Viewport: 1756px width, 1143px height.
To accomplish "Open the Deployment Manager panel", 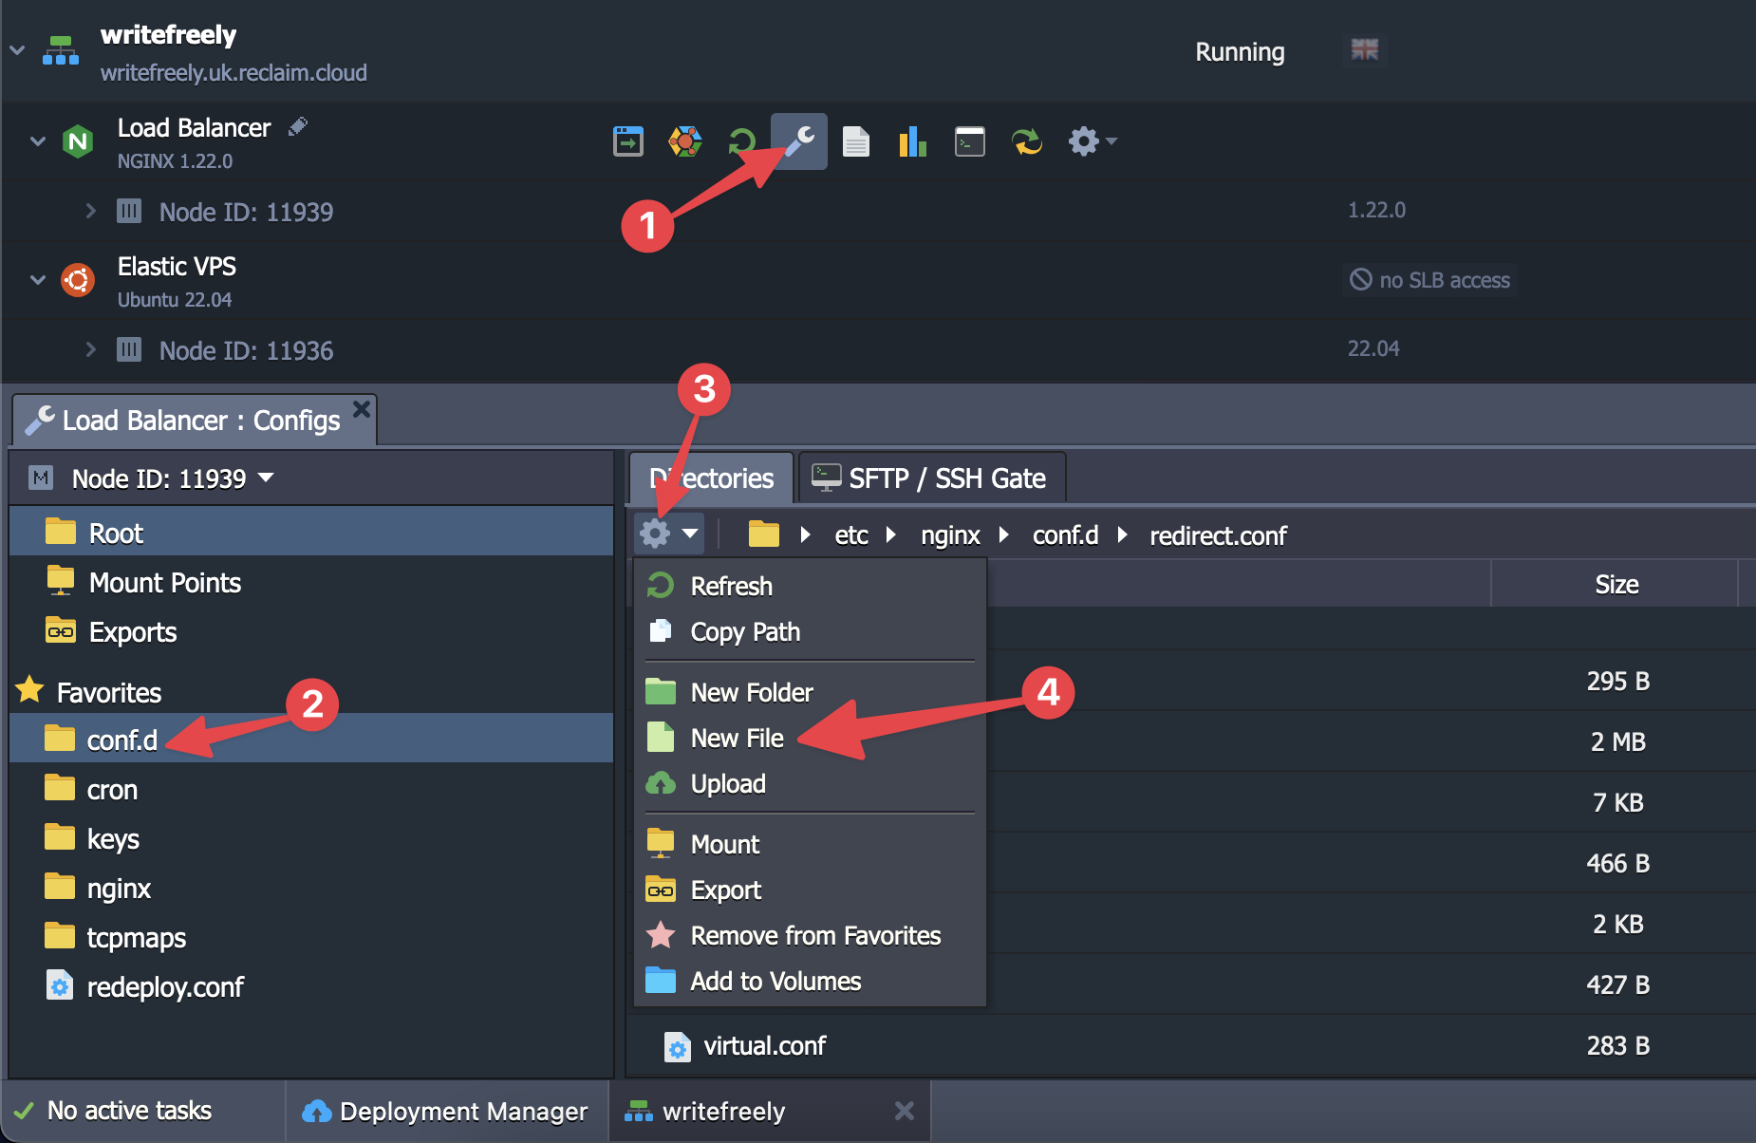I will point(446,1111).
